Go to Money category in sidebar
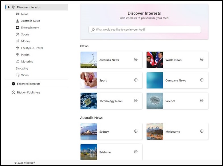 [x=26, y=41]
